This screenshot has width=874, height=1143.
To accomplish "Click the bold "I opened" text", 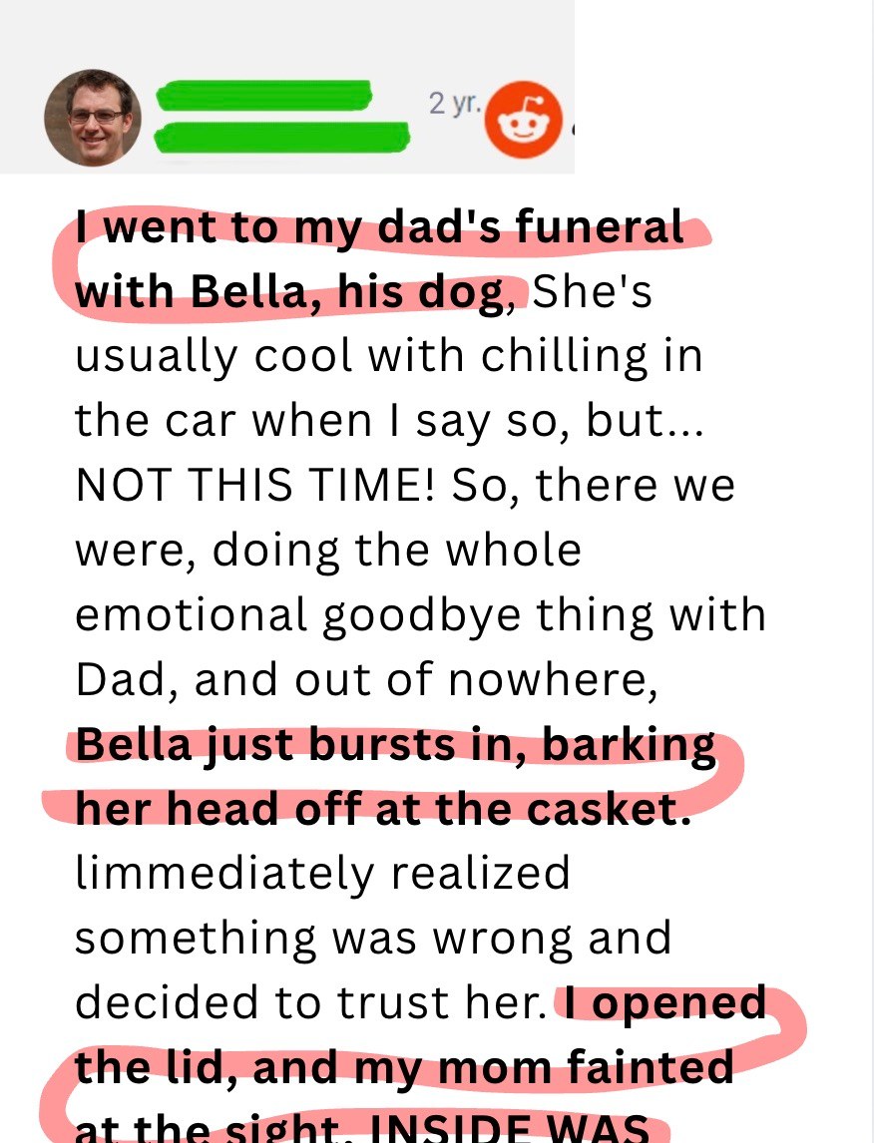I will tap(664, 1003).
